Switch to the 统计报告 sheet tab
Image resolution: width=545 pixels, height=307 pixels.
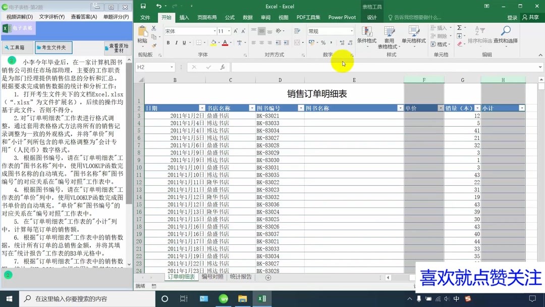(x=241, y=277)
